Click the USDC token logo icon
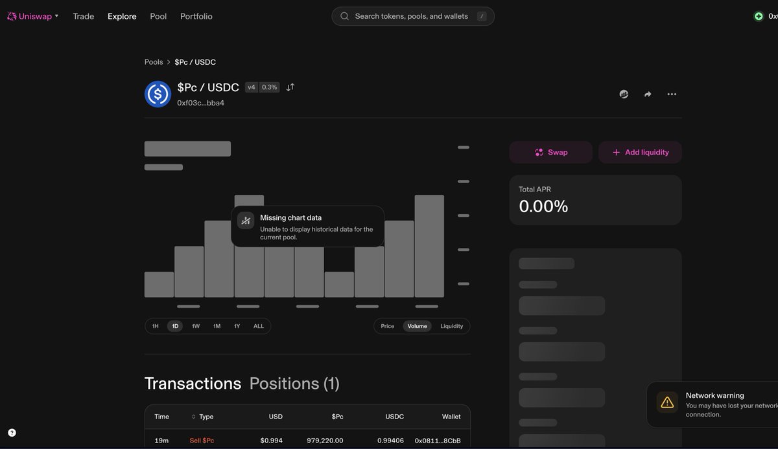The width and height of the screenshot is (778, 449). 158,94
